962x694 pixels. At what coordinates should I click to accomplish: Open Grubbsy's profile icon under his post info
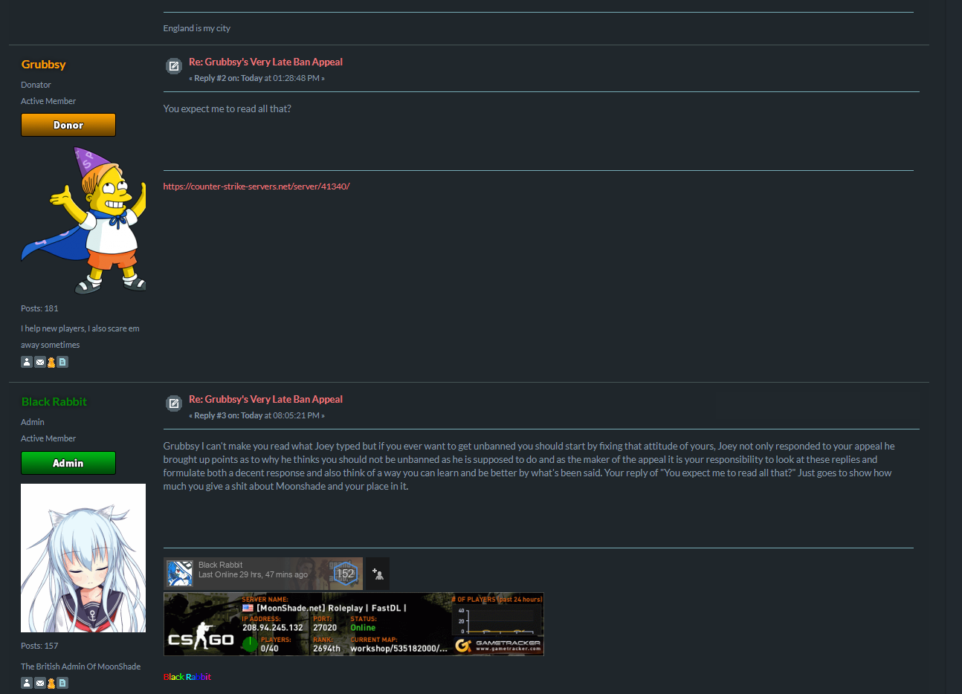click(27, 362)
